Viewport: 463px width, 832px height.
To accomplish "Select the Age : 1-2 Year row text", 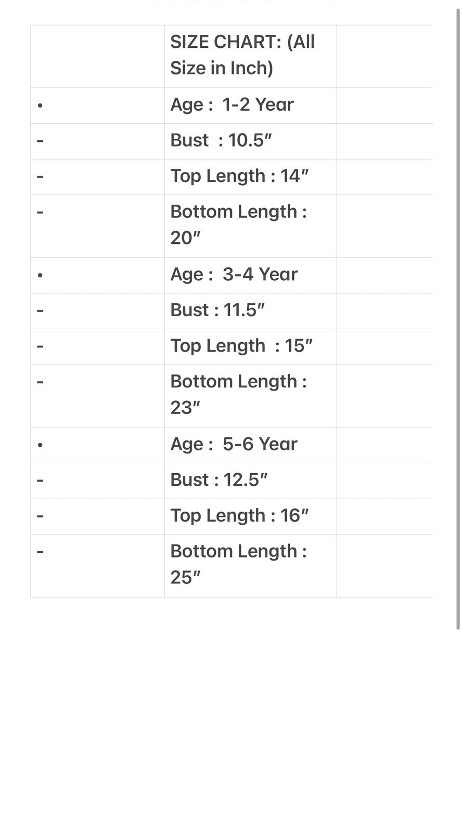I will click(x=232, y=105).
